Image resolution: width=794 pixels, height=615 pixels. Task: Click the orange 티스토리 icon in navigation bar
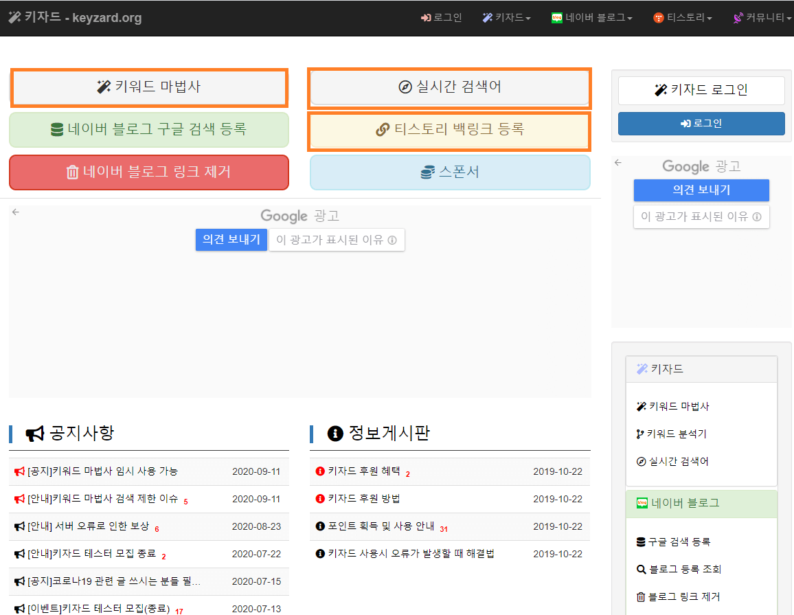(x=658, y=19)
